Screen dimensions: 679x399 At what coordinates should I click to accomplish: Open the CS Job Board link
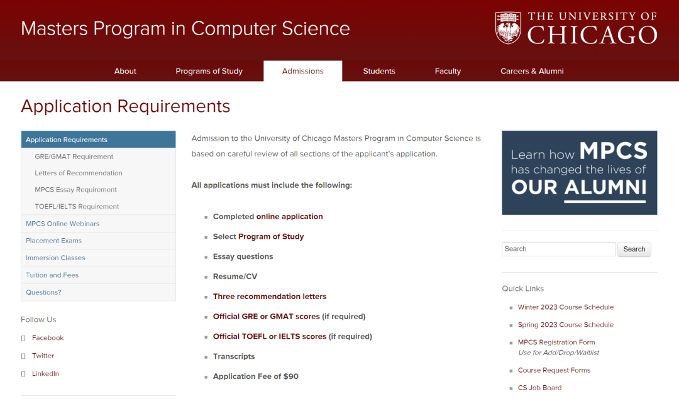pos(539,388)
